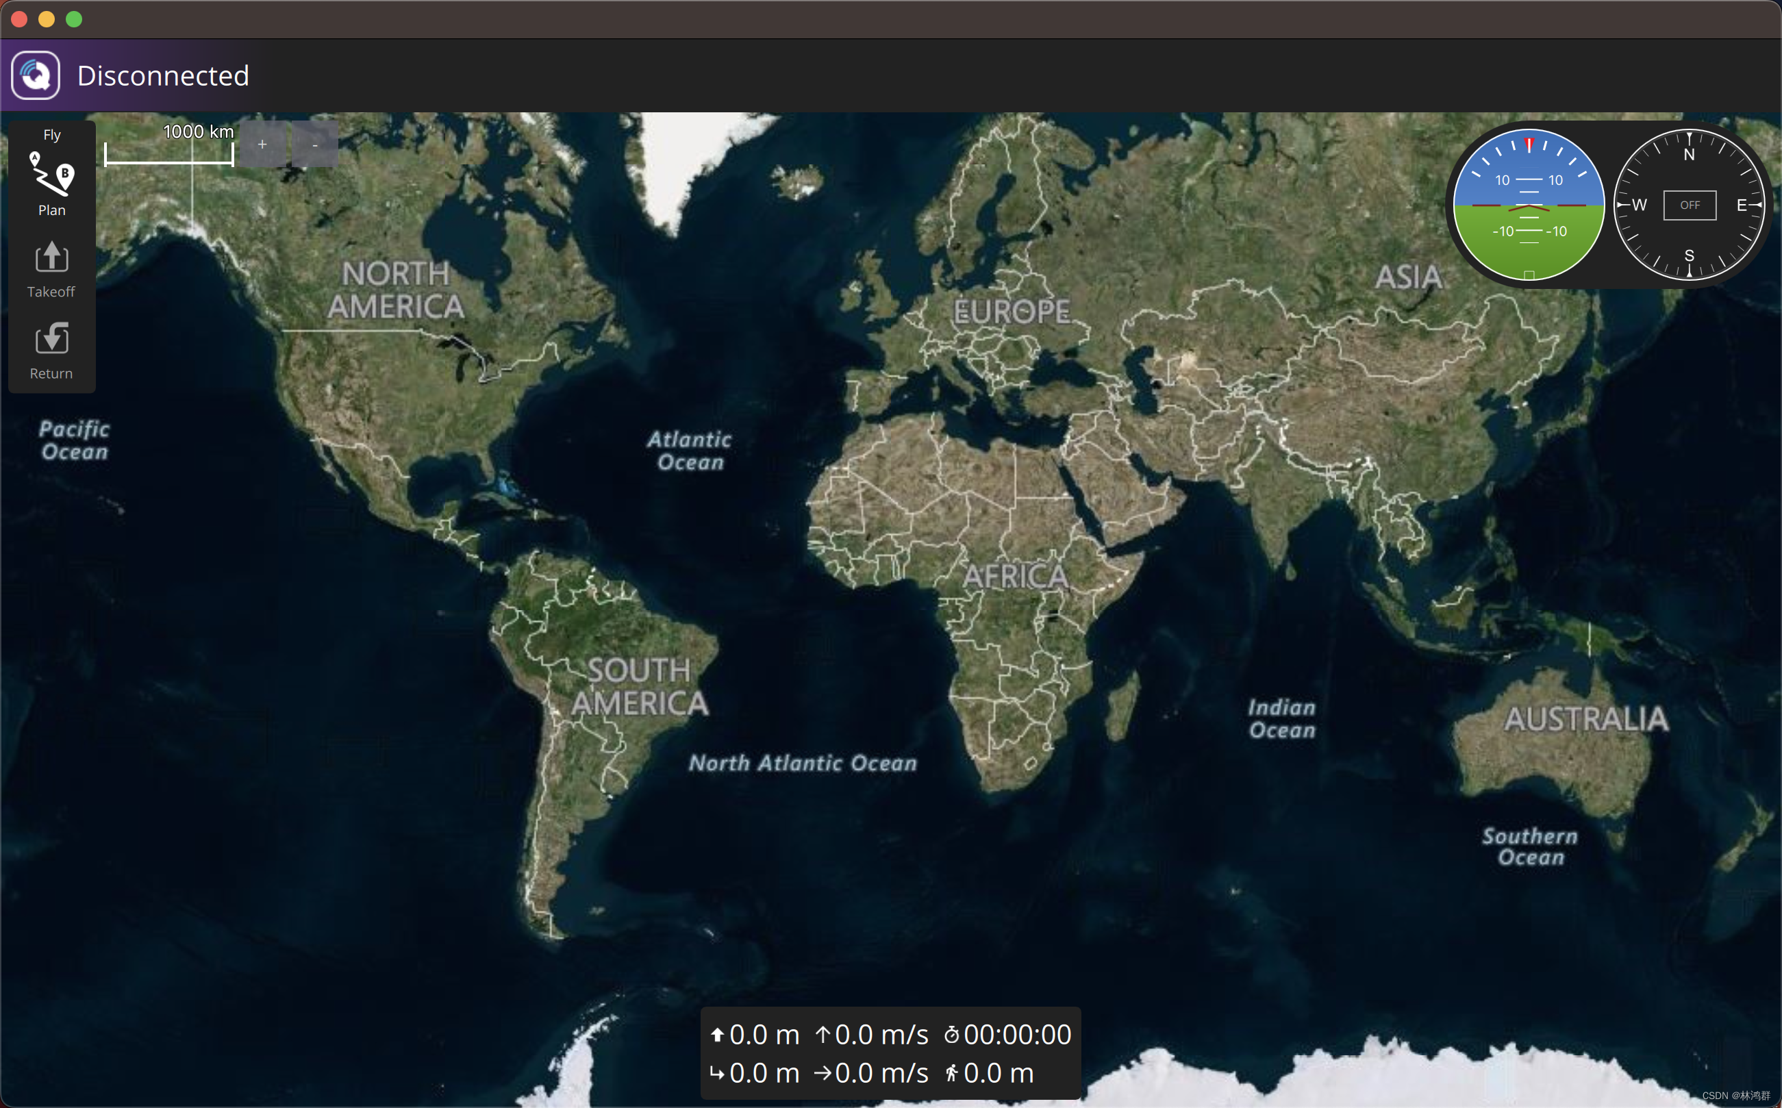Viewport: 1782px width, 1108px height.
Task: Click the EUROPE map label
Action: [1012, 312]
